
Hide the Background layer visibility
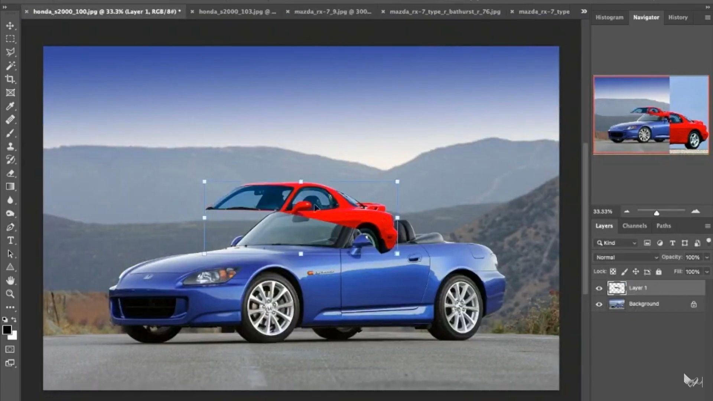599,304
